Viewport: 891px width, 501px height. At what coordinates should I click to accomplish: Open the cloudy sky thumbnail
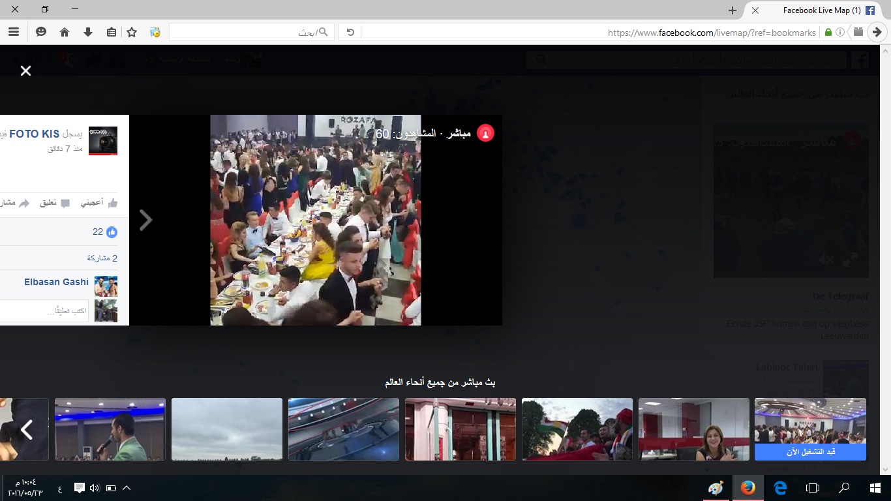tap(227, 429)
